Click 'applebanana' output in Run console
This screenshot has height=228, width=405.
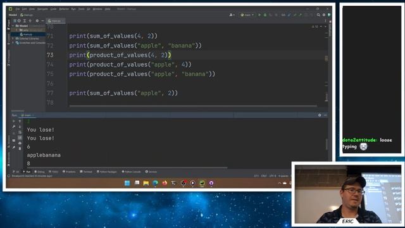(x=44, y=155)
